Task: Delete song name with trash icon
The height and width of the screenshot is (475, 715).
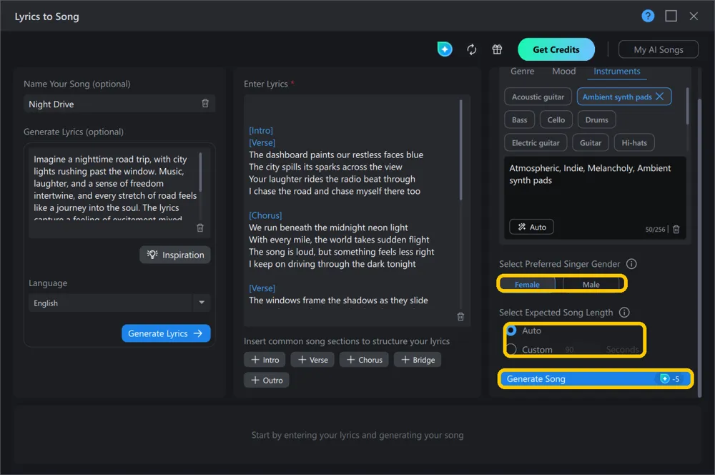Action: 205,104
